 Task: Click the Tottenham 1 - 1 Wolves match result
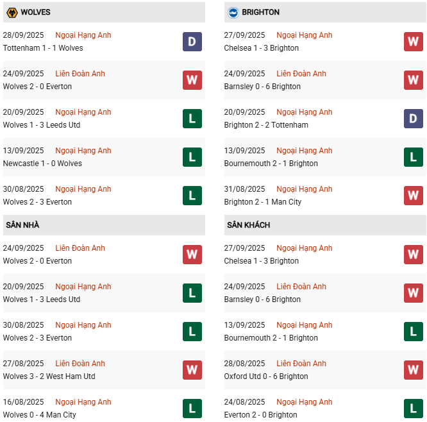tap(43, 48)
